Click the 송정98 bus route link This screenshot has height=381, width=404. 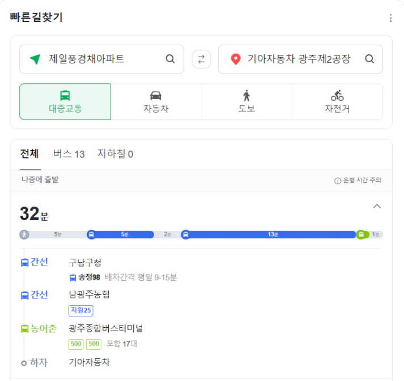89,277
